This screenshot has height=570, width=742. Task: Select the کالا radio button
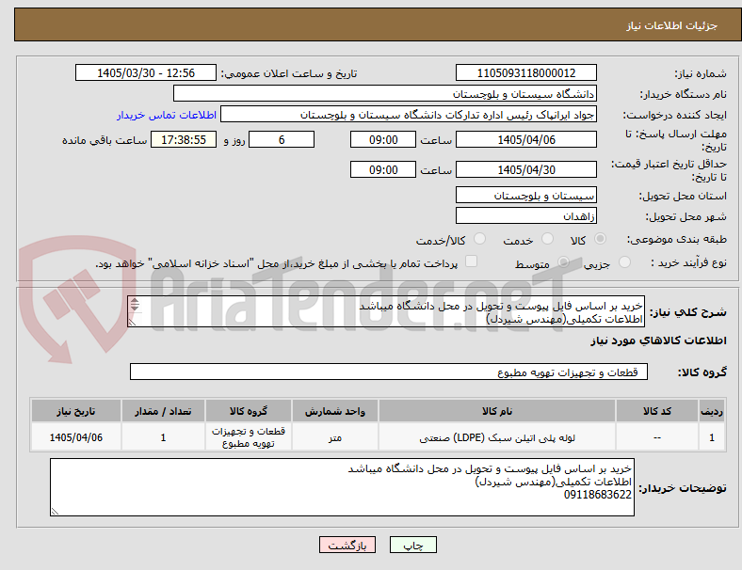(x=600, y=239)
